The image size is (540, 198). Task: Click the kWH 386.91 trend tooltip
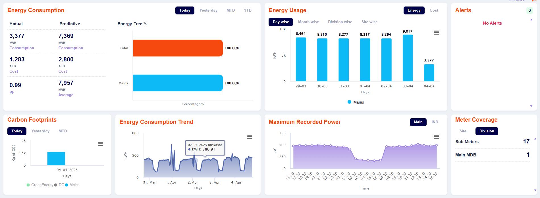coord(205,147)
